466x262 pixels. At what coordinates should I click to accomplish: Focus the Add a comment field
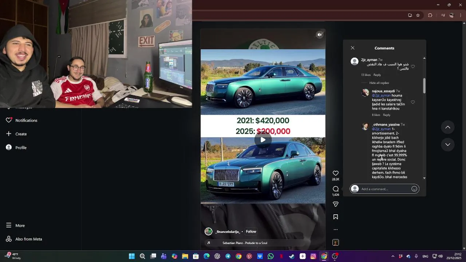click(x=384, y=189)
